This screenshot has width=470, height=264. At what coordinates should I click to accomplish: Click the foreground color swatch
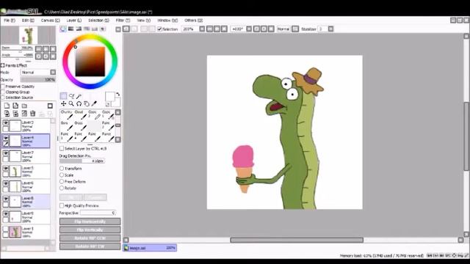110,97
